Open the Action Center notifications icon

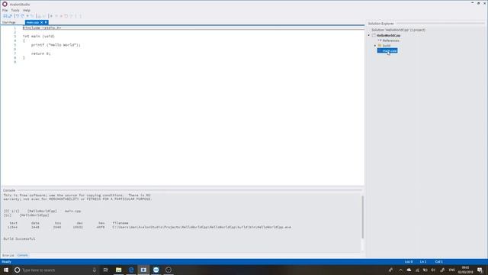(x=480, y=270)
